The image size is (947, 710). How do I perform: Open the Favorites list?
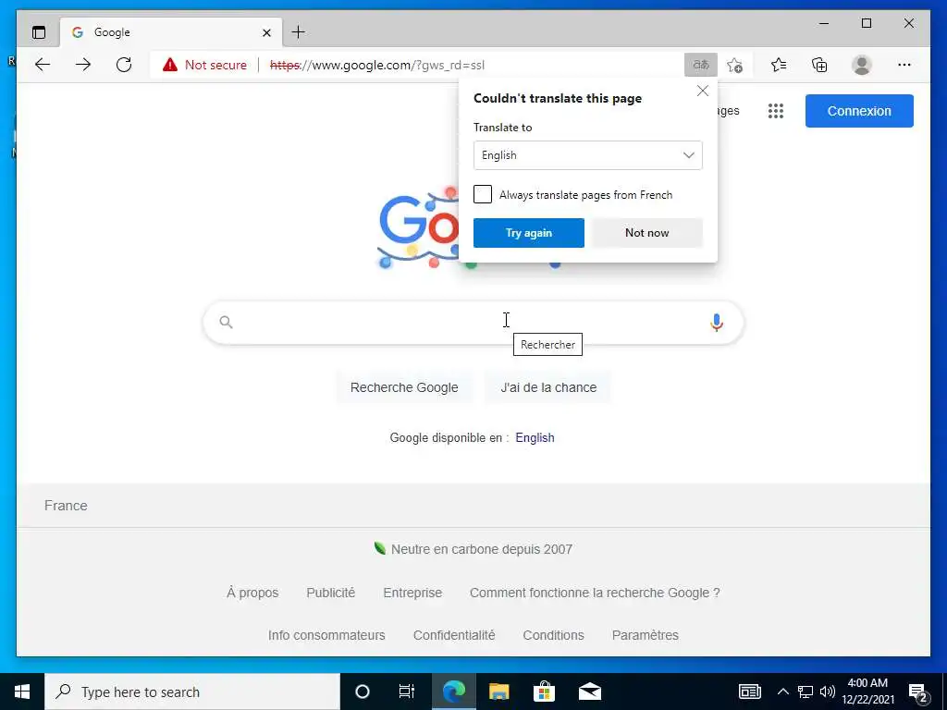(779, 65)
